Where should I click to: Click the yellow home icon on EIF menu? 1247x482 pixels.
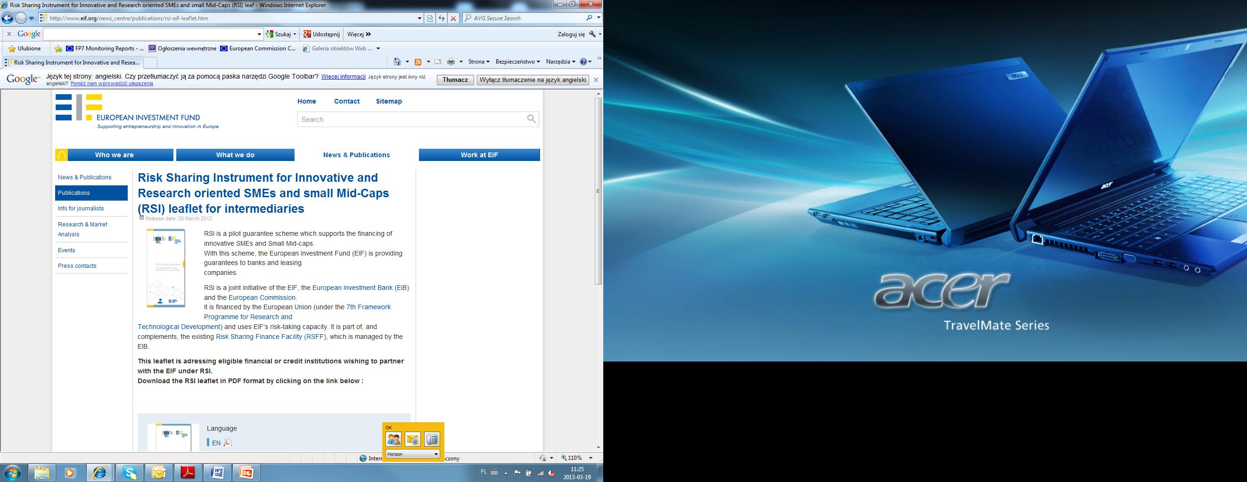coord(61,155)
